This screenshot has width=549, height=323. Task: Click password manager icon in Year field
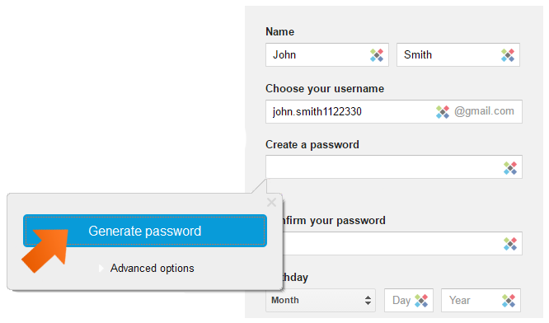click(509, 301)
